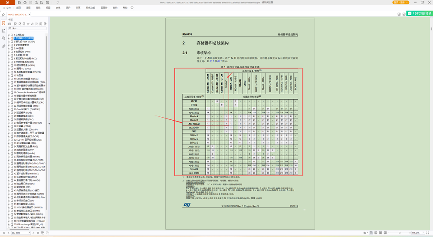Select bookmark '4 安全存储管理'
The width and height of the screenshot is (433, 237).
click(21, 45)
